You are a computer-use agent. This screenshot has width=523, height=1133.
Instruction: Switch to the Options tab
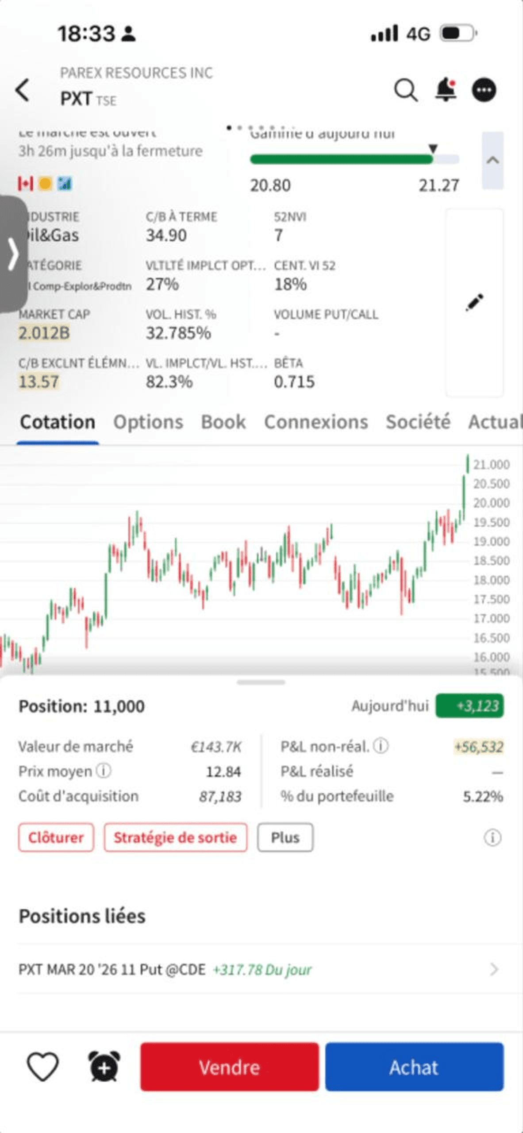click(148, 422)
